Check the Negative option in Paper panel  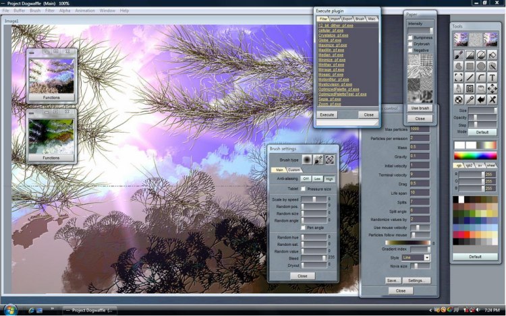click(x=410, y=50)
